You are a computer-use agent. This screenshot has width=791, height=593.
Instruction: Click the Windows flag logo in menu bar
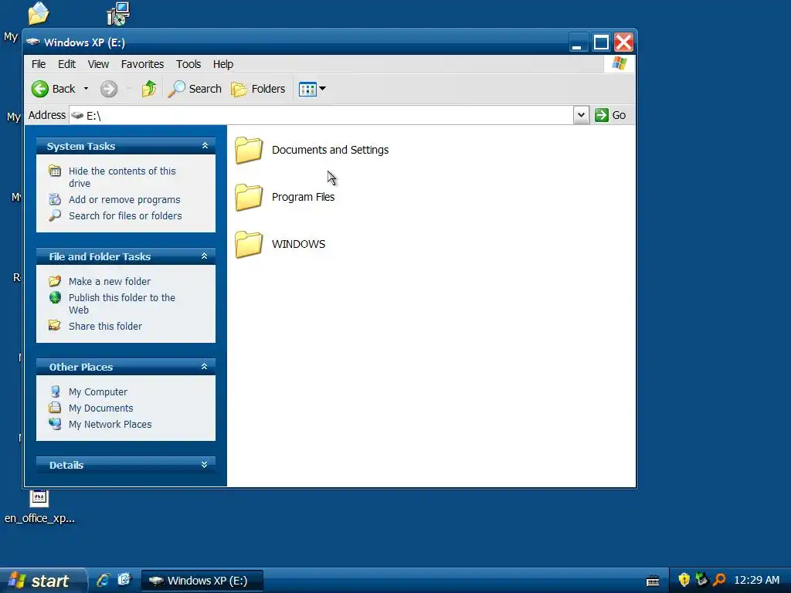point(619,63)
